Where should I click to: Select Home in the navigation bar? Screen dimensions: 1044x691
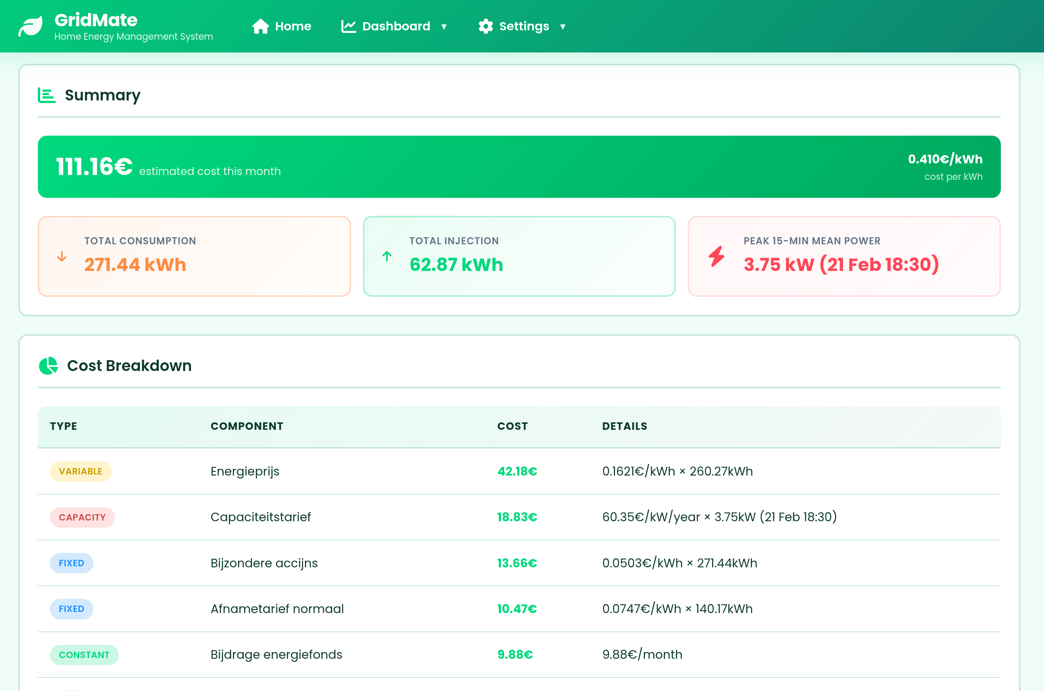293,26
